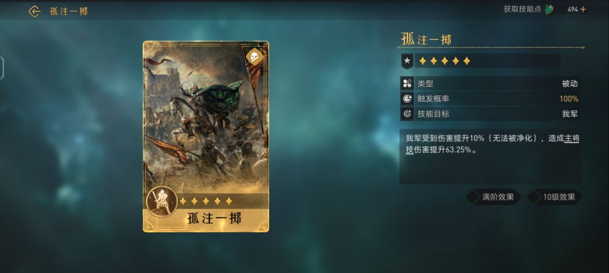The image size is (609, 273).
Task: Click the five-star rating bar in panel
Action: [x=445, y=61]
